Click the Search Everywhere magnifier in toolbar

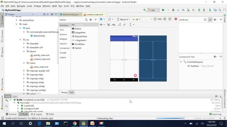tap(220, 10)
